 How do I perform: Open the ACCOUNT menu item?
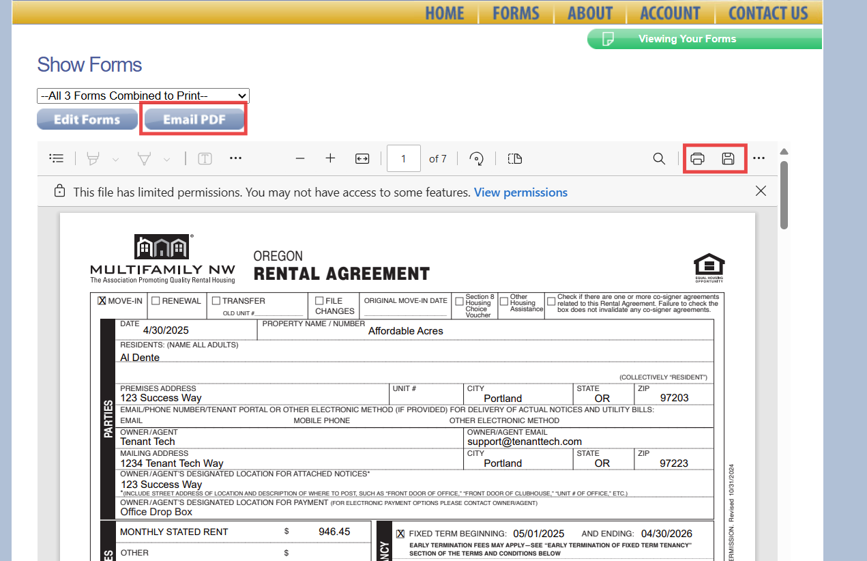(670, 13)
